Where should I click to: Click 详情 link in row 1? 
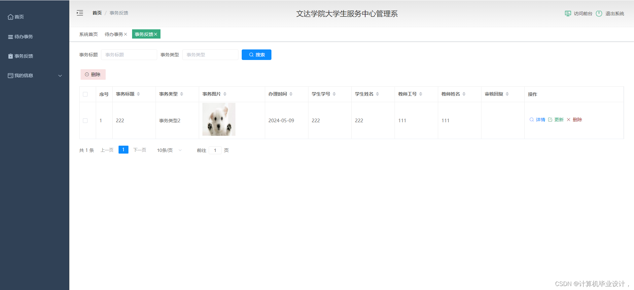click(x=541, y=120)
